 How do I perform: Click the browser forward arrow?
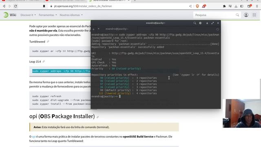tap(10, 6)
